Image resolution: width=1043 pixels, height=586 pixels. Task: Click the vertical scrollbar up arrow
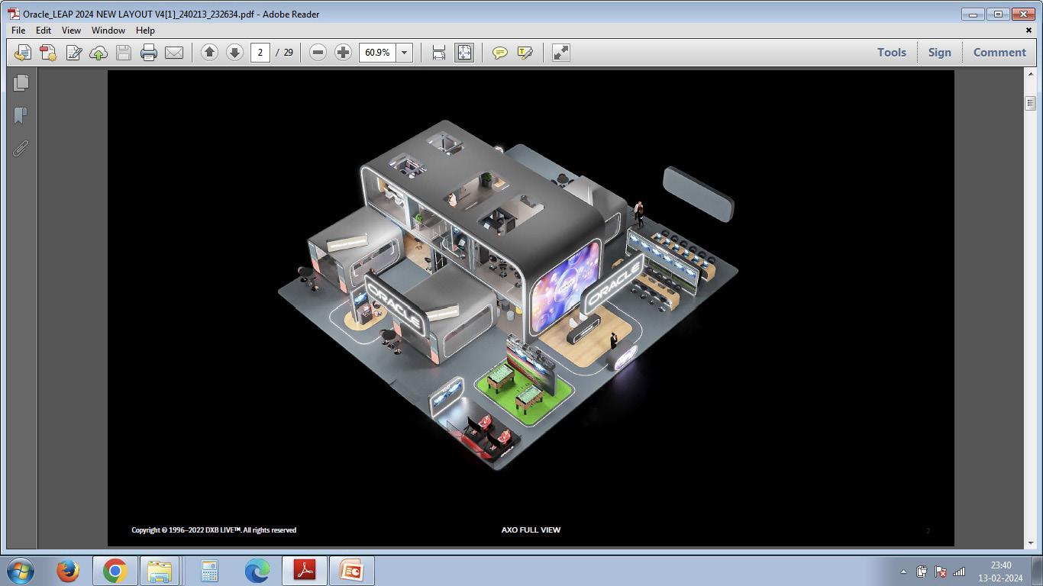(1030, 74)
